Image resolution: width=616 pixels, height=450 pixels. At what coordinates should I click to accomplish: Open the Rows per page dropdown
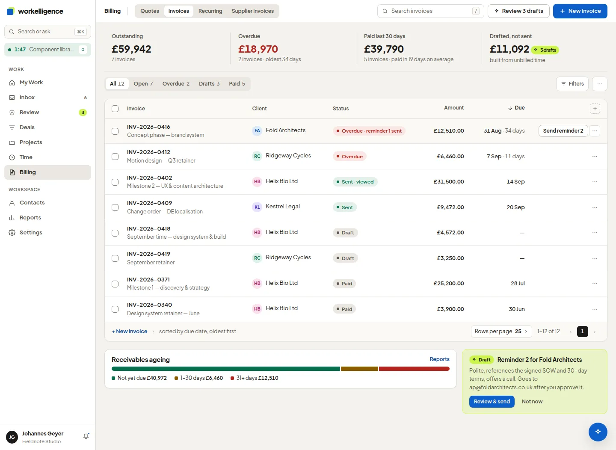(x=501, y=332)
